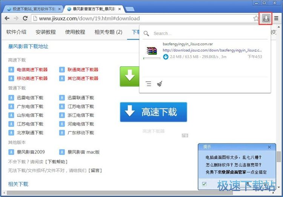This screenshot has width=283, height=197.
Task: Bookmark this page with the star icon
Action: pyautogui.click(x=256, y=18)
